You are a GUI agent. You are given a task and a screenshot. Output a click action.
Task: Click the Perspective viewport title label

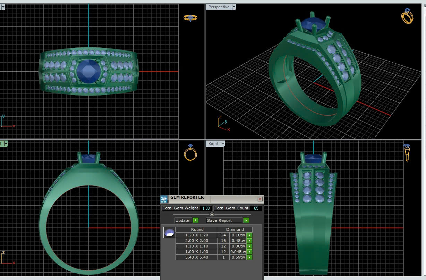[x=219, y=7]
